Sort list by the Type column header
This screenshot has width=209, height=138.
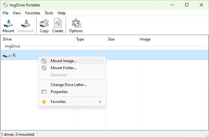pyautogui.click(x=90, y=39)
